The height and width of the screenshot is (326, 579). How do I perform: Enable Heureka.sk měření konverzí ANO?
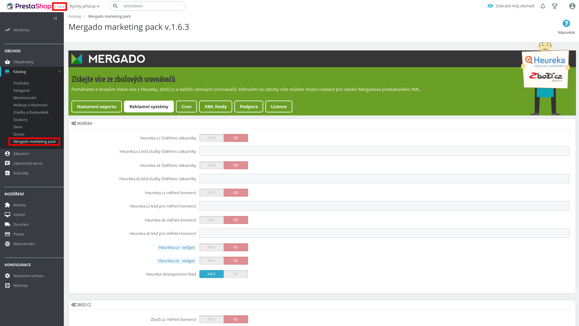(212, 220)
